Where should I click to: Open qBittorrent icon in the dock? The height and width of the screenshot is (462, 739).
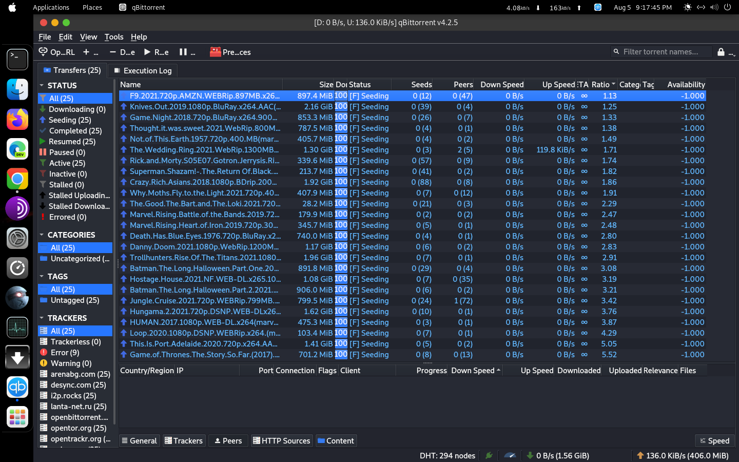17,388
